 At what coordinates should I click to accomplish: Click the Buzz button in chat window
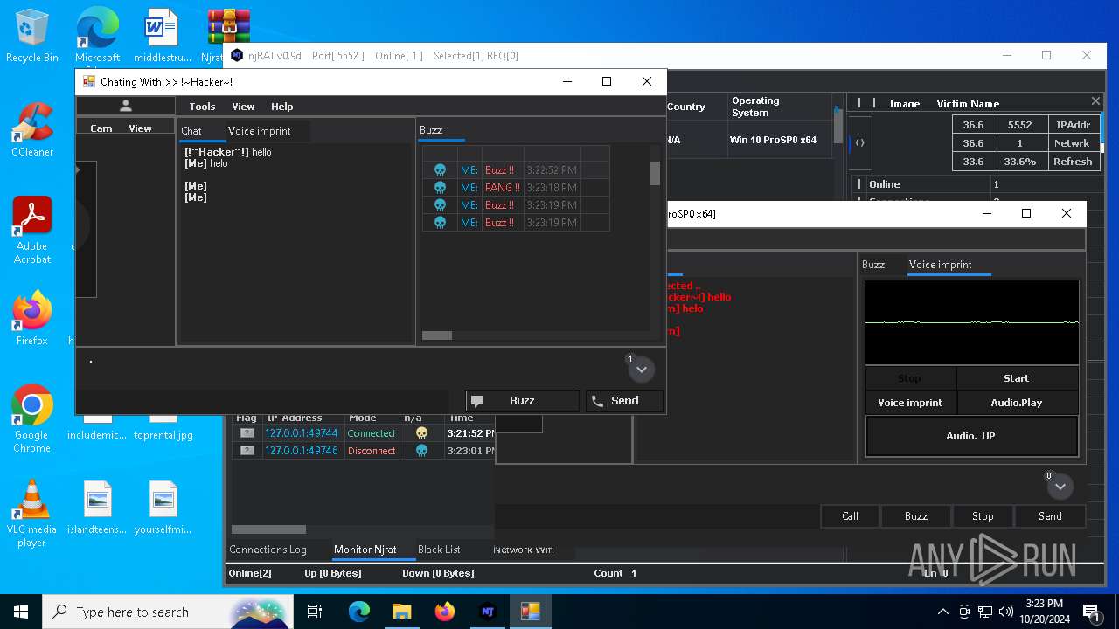point(523,401)
